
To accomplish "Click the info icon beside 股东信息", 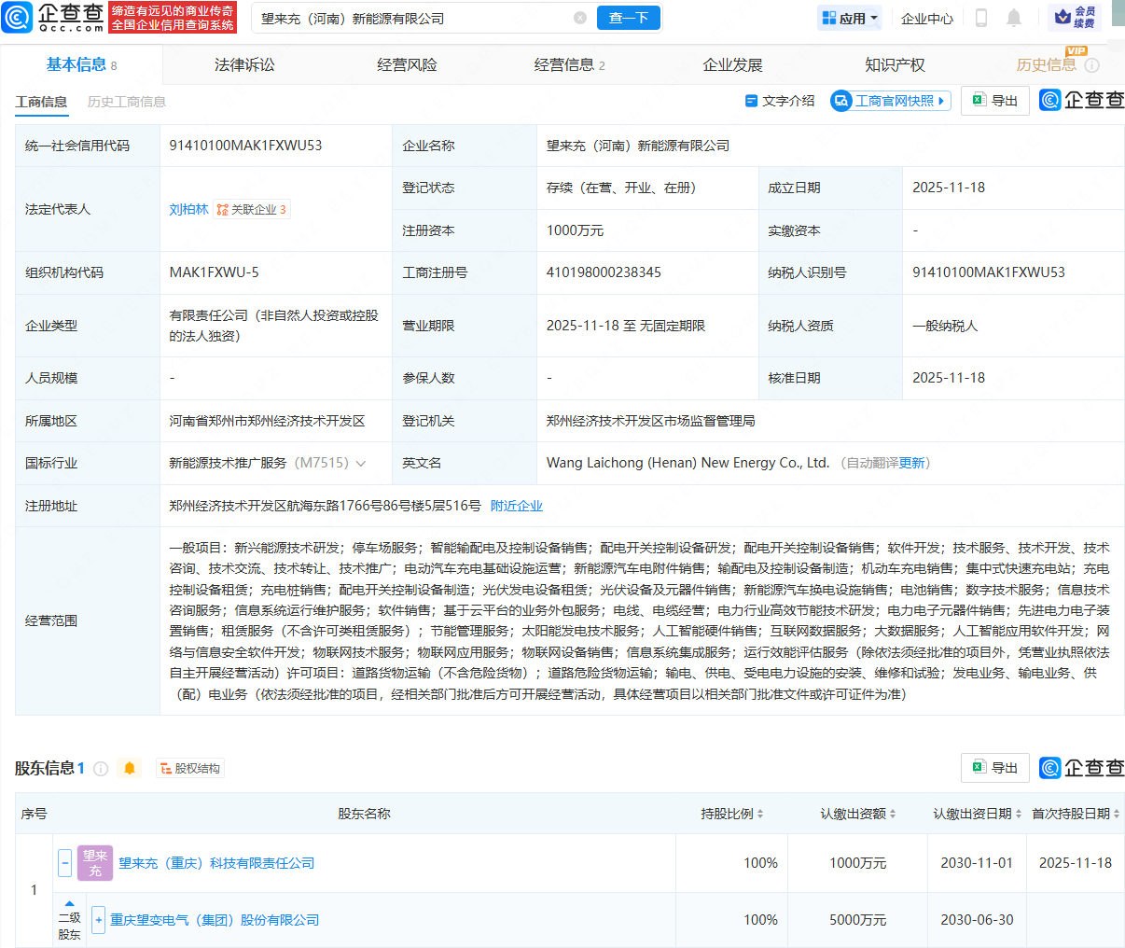I will pyautogui.click(x=101, y=769).
